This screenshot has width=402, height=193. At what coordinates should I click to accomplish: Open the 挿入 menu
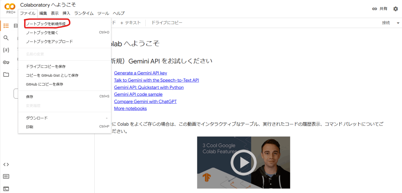66,13
